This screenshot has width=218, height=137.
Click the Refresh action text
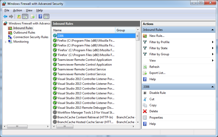click(x=154, y=67)
